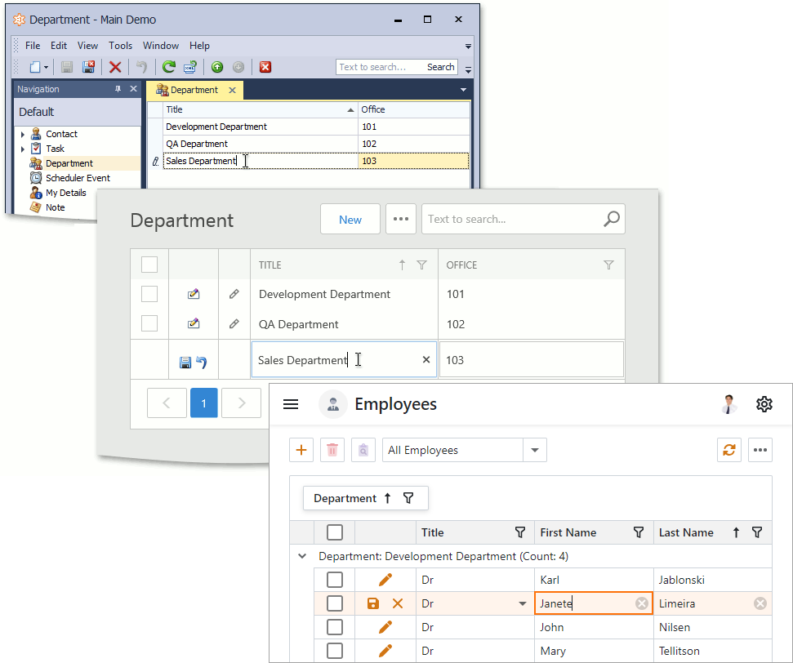The width and height of the screenshot is (793, 663).
Task: Check the Development Department row checkbox
Action: tap(149, 294)
